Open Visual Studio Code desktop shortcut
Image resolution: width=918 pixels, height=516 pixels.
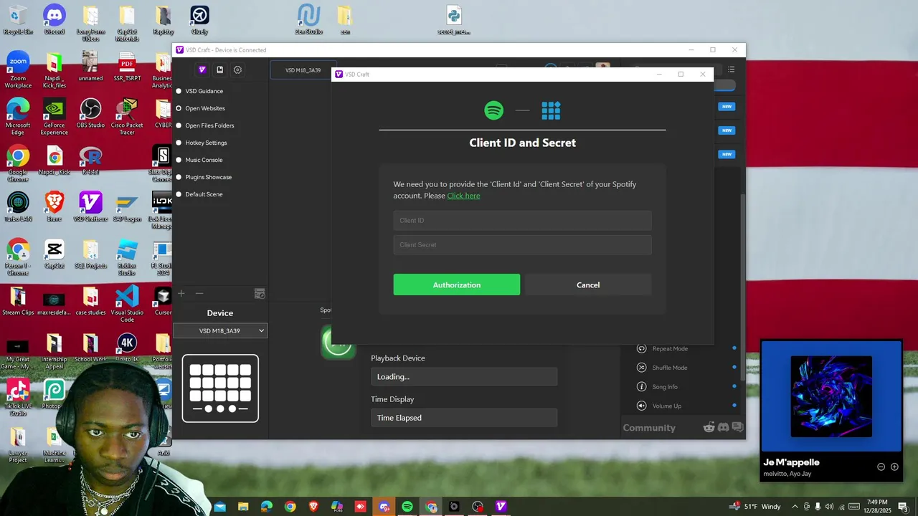pyautogui.click(x=127, y=304)
